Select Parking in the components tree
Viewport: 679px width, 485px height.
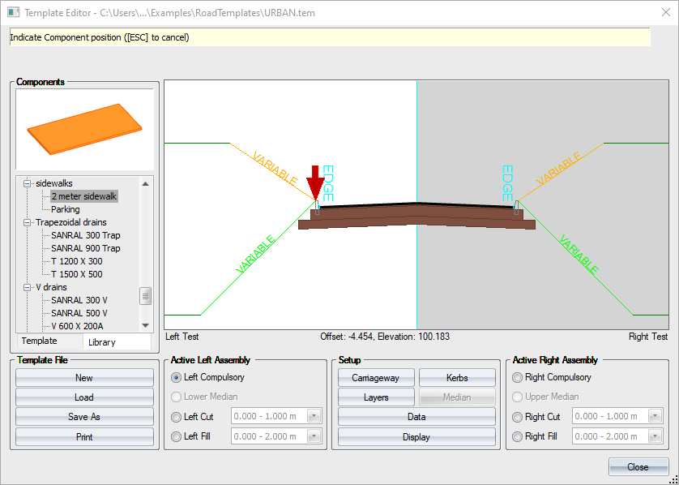(x=66, y=209)
